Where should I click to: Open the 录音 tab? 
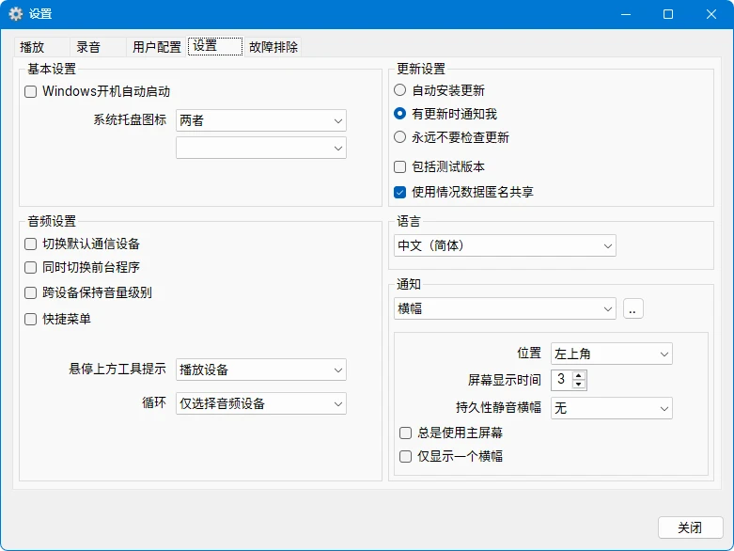pos(98,47)
